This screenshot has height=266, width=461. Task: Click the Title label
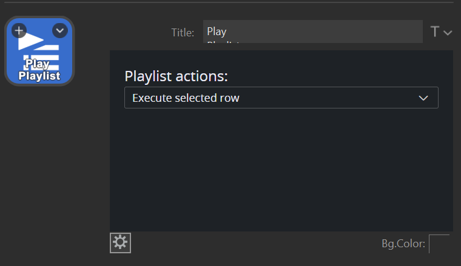[182, 33]
